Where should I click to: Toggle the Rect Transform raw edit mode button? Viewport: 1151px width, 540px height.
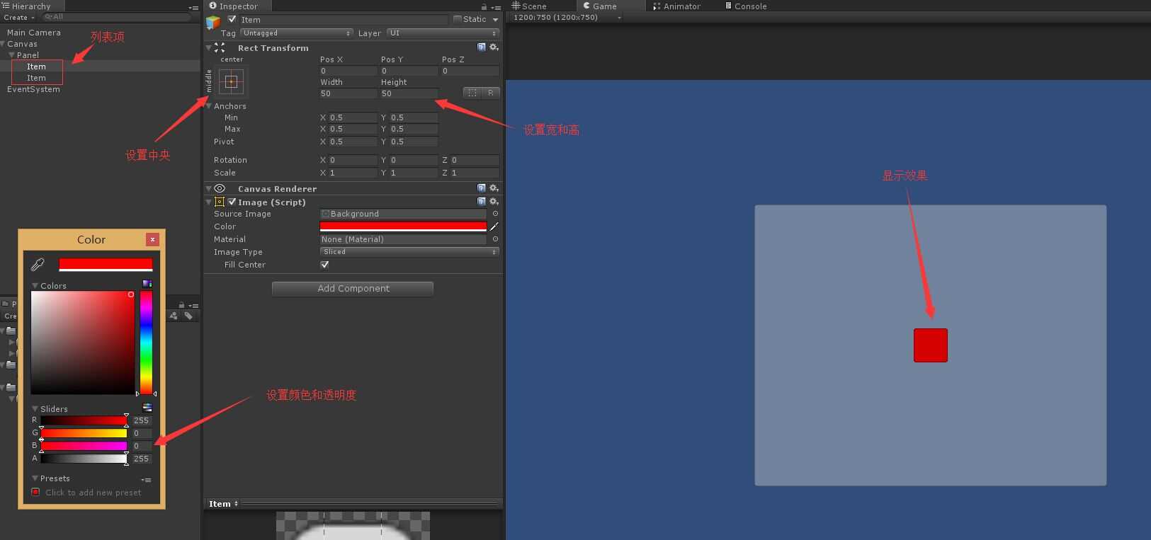pos(491,93)
